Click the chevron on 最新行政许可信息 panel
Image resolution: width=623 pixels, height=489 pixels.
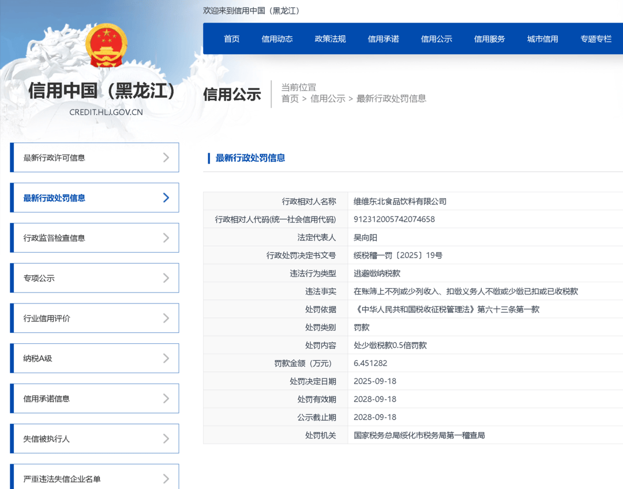coord(166,157)
